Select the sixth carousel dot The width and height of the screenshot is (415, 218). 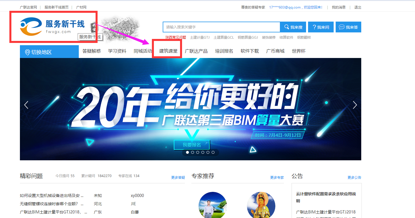pyautogui.click(x=213, y=152)
